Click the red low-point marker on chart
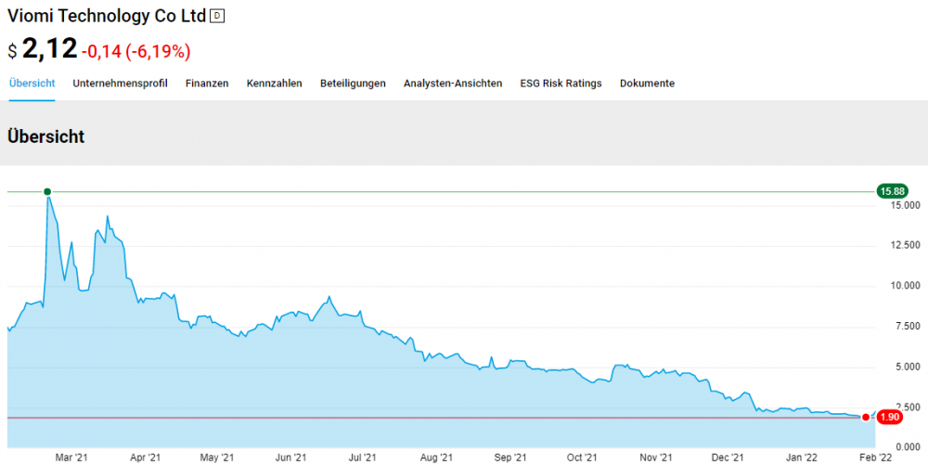Viewport: 928px width, 465px height. (x=866, y=418)
